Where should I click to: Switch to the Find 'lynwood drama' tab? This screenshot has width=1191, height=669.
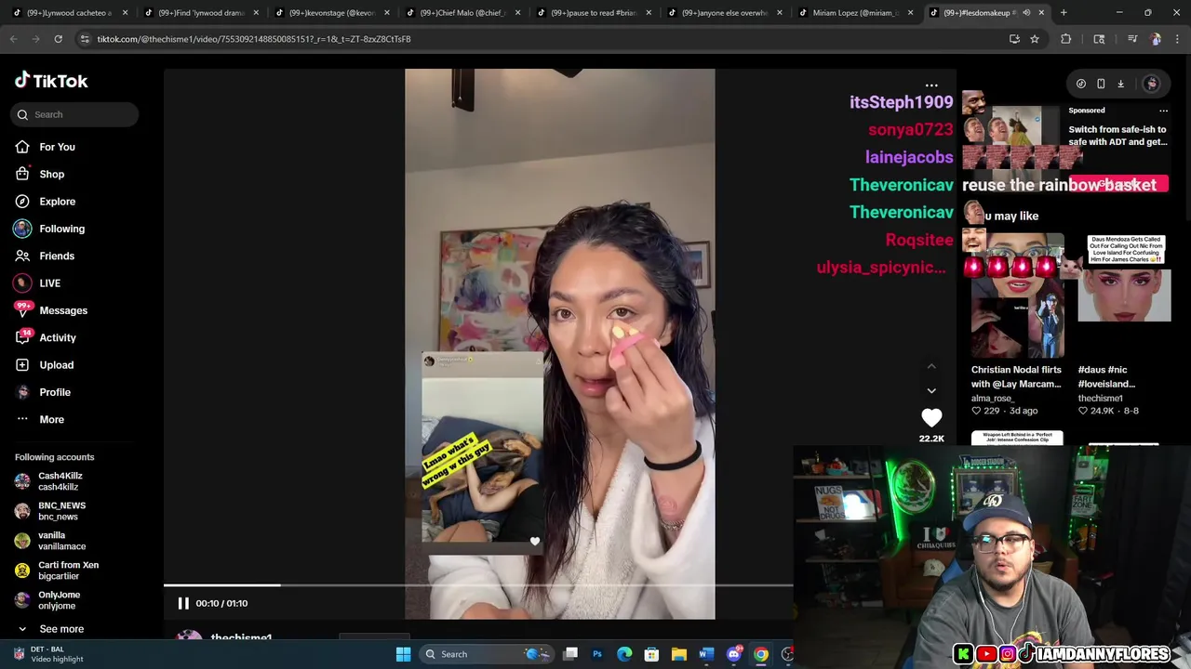[x=200, y=13]
